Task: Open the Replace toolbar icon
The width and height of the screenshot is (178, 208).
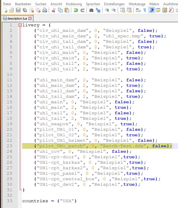Action: click(x=98, y=10)
